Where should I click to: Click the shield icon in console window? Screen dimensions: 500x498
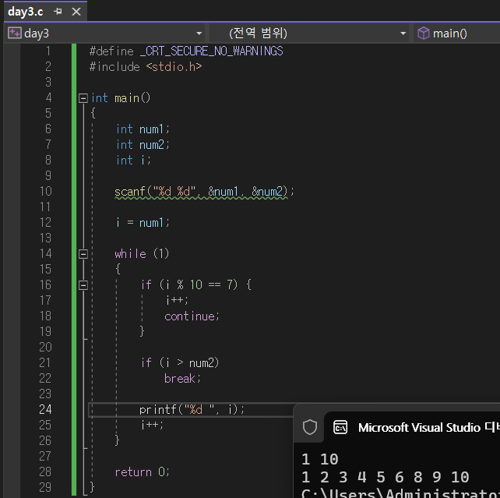(x=310, y=427)
